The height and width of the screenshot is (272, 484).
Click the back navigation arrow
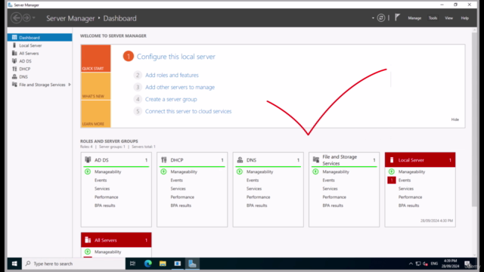click(x=17, y=18)
